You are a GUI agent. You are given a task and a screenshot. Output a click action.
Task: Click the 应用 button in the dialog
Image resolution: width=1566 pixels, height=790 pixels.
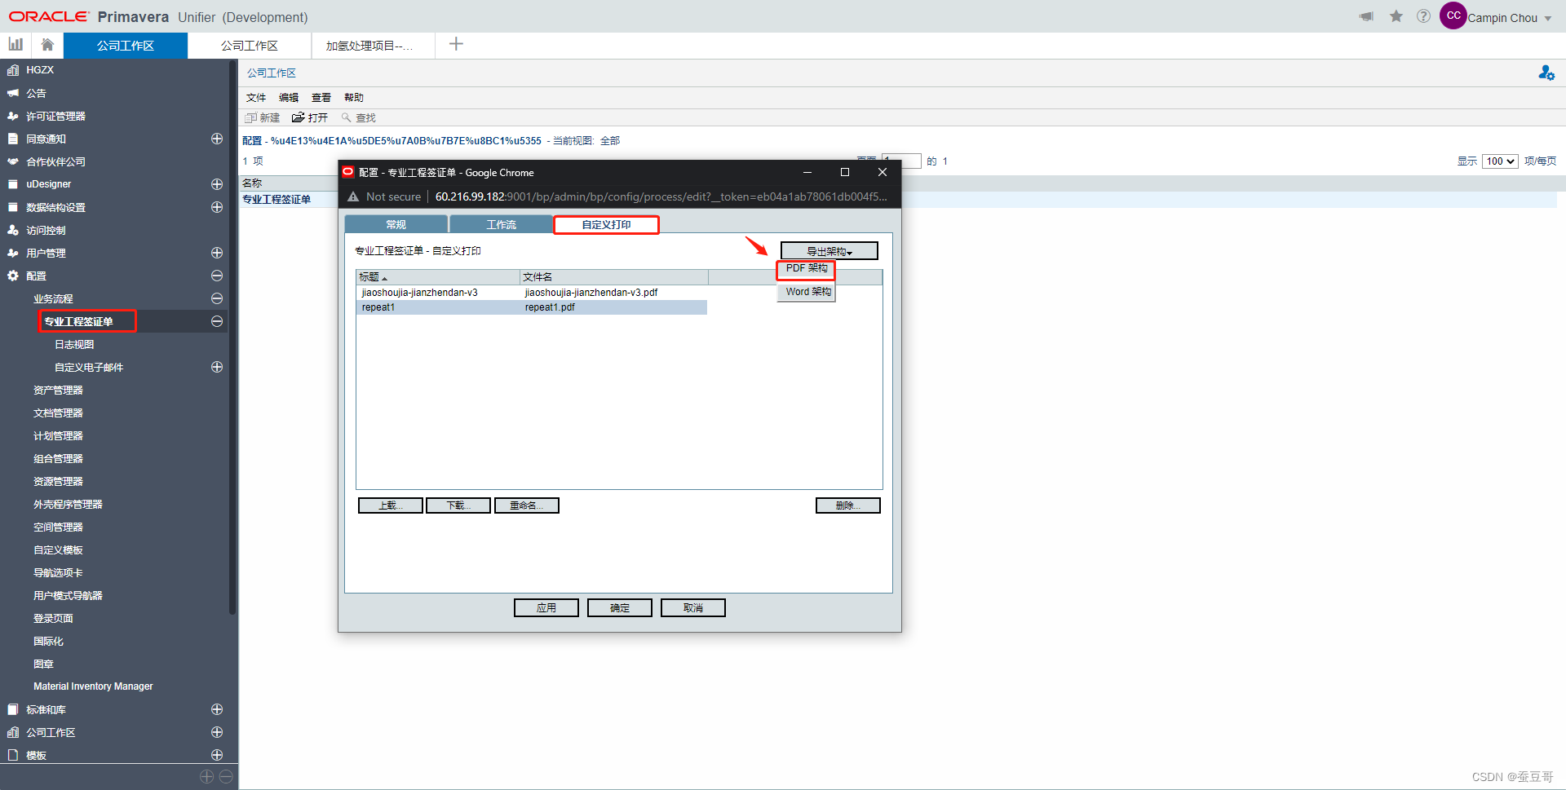(x=546, y=608)
